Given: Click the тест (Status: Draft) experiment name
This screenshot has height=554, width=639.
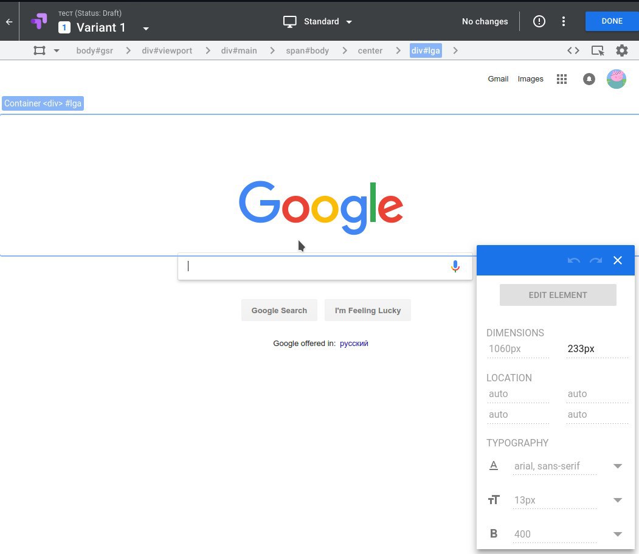Looking at the screenshot, I should click(x=89, y=13).
